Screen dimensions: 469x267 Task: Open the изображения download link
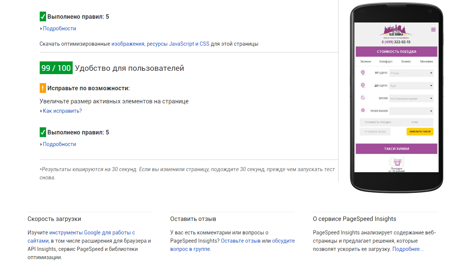point(128,44)
